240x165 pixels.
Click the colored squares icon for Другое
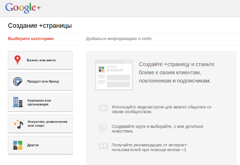click(17, 145)
